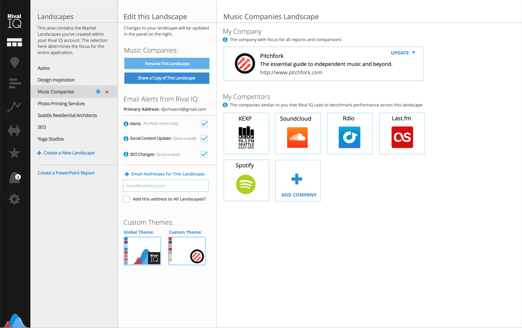522x328 pixels.
Task: Open the landscapes grid icon in sidebar
Action: click(x=14, y=42)
